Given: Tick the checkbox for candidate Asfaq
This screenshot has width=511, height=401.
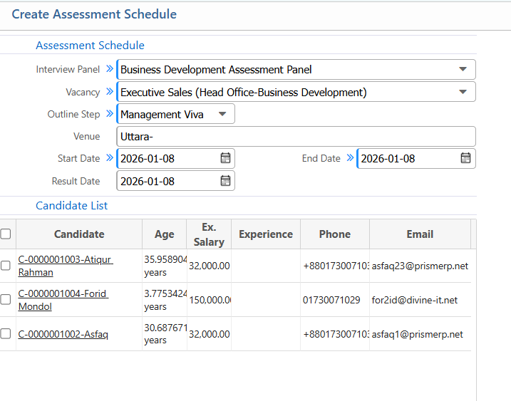Looking at the screenshot, I should tap(6, 334).
